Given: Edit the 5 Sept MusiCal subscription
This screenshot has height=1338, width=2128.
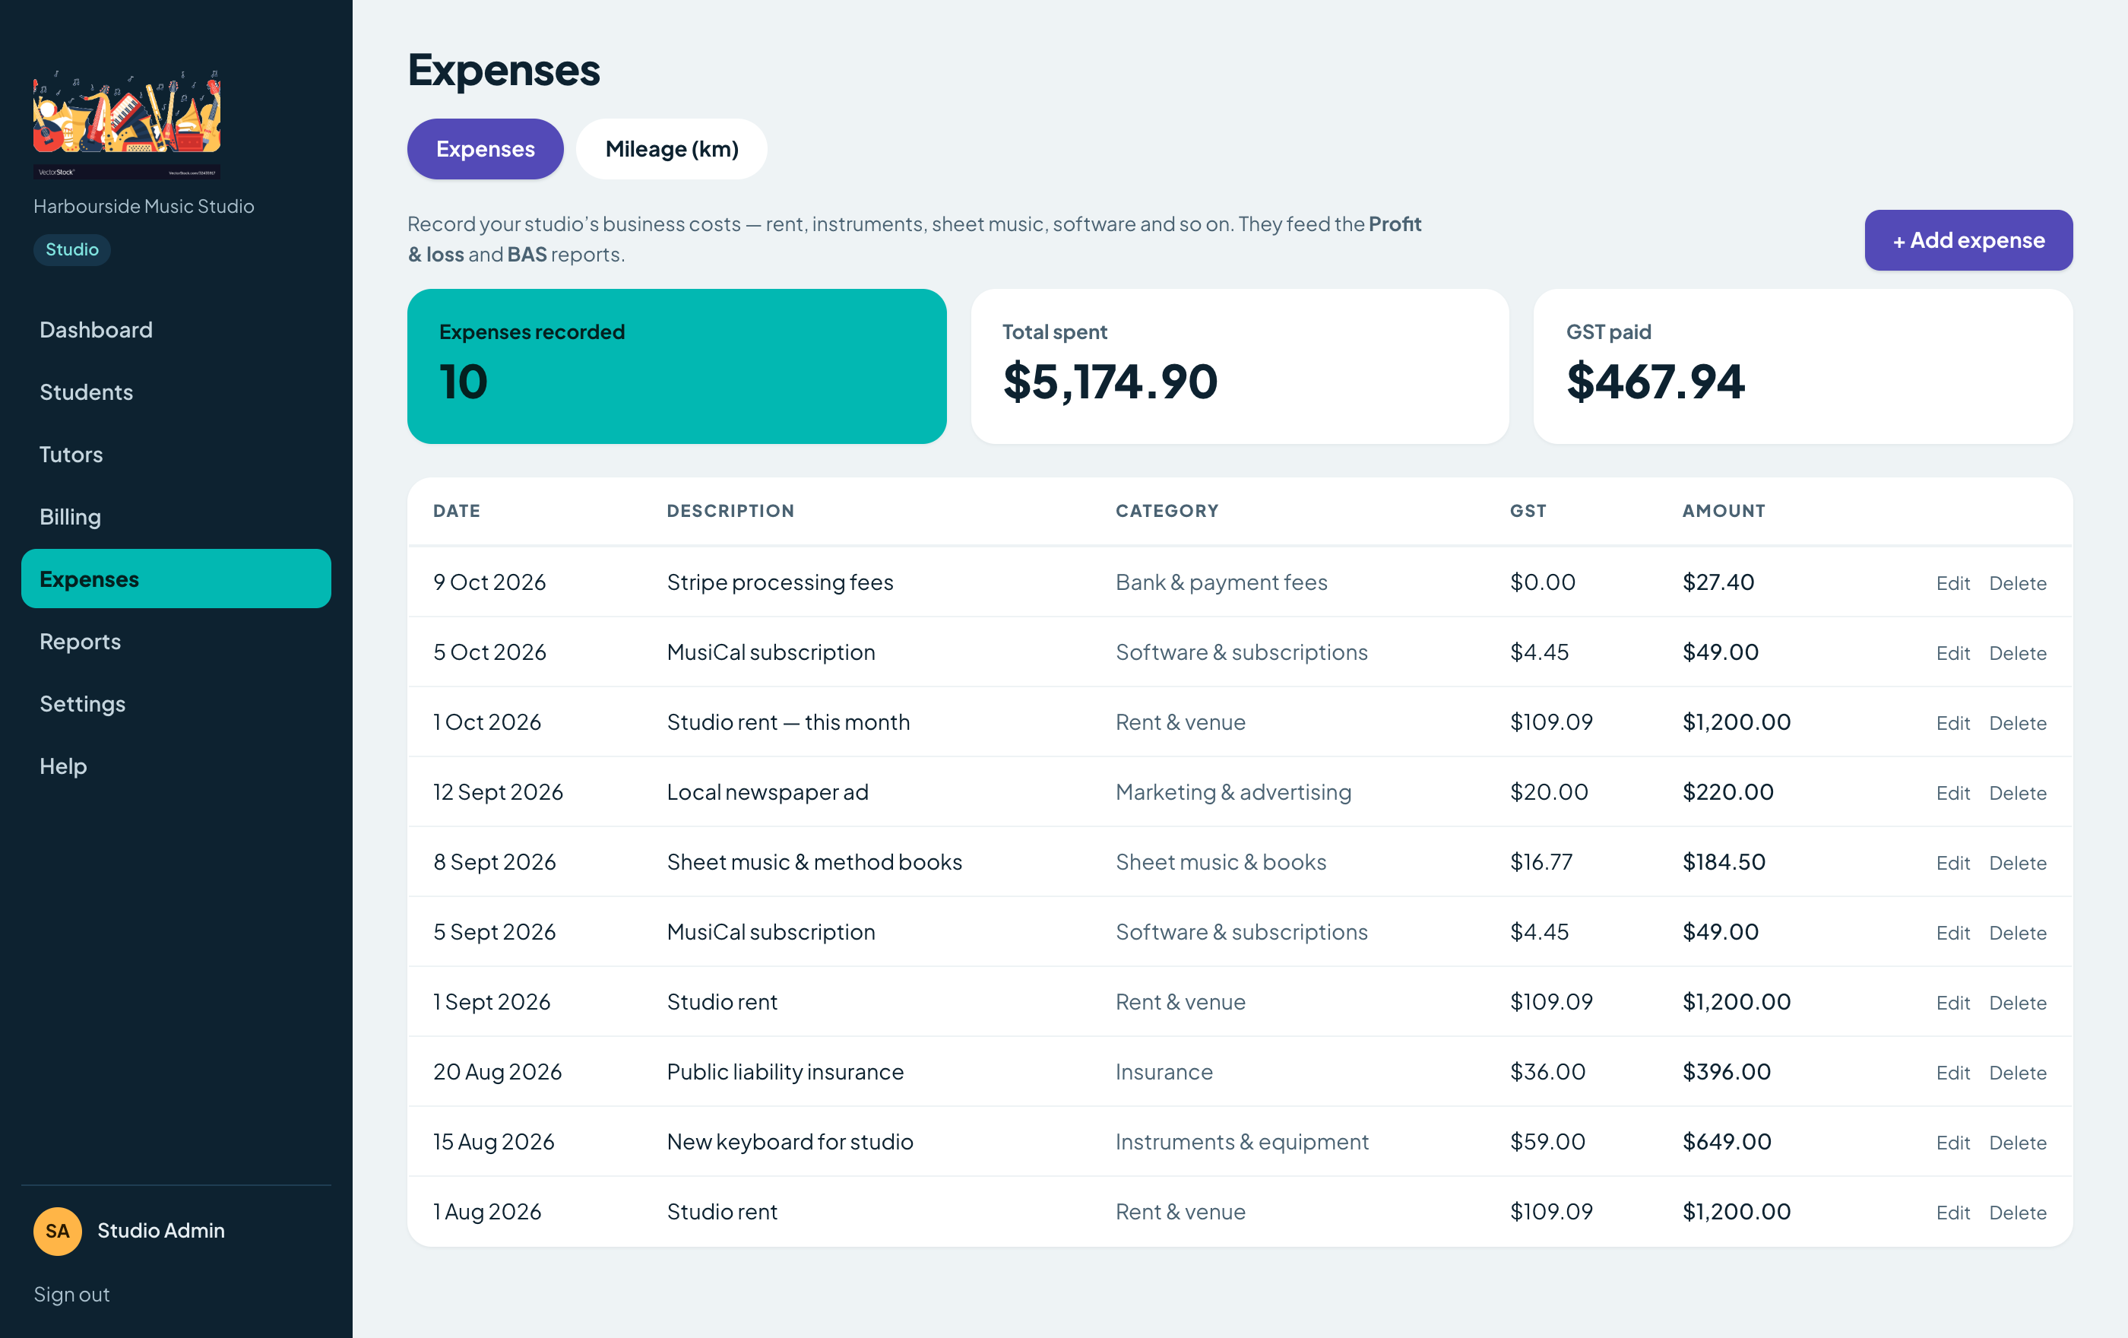Looking at the screenshot, I should [x=1952, y=932].
